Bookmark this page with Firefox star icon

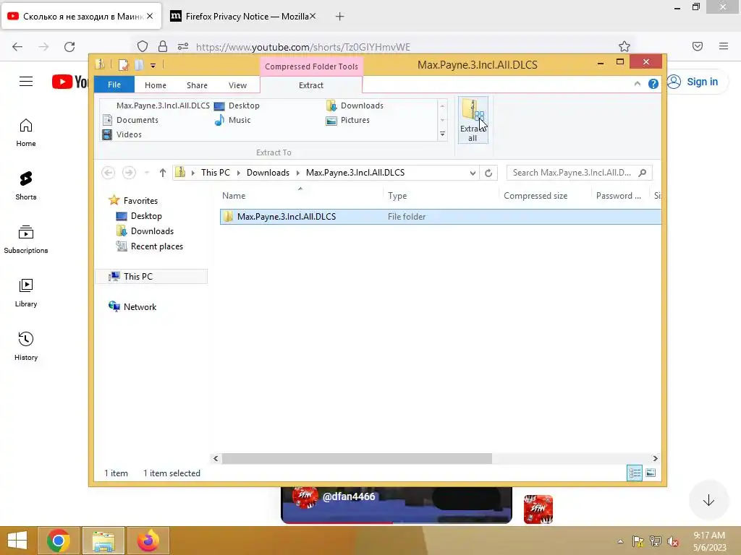click(x=624, y=46)
